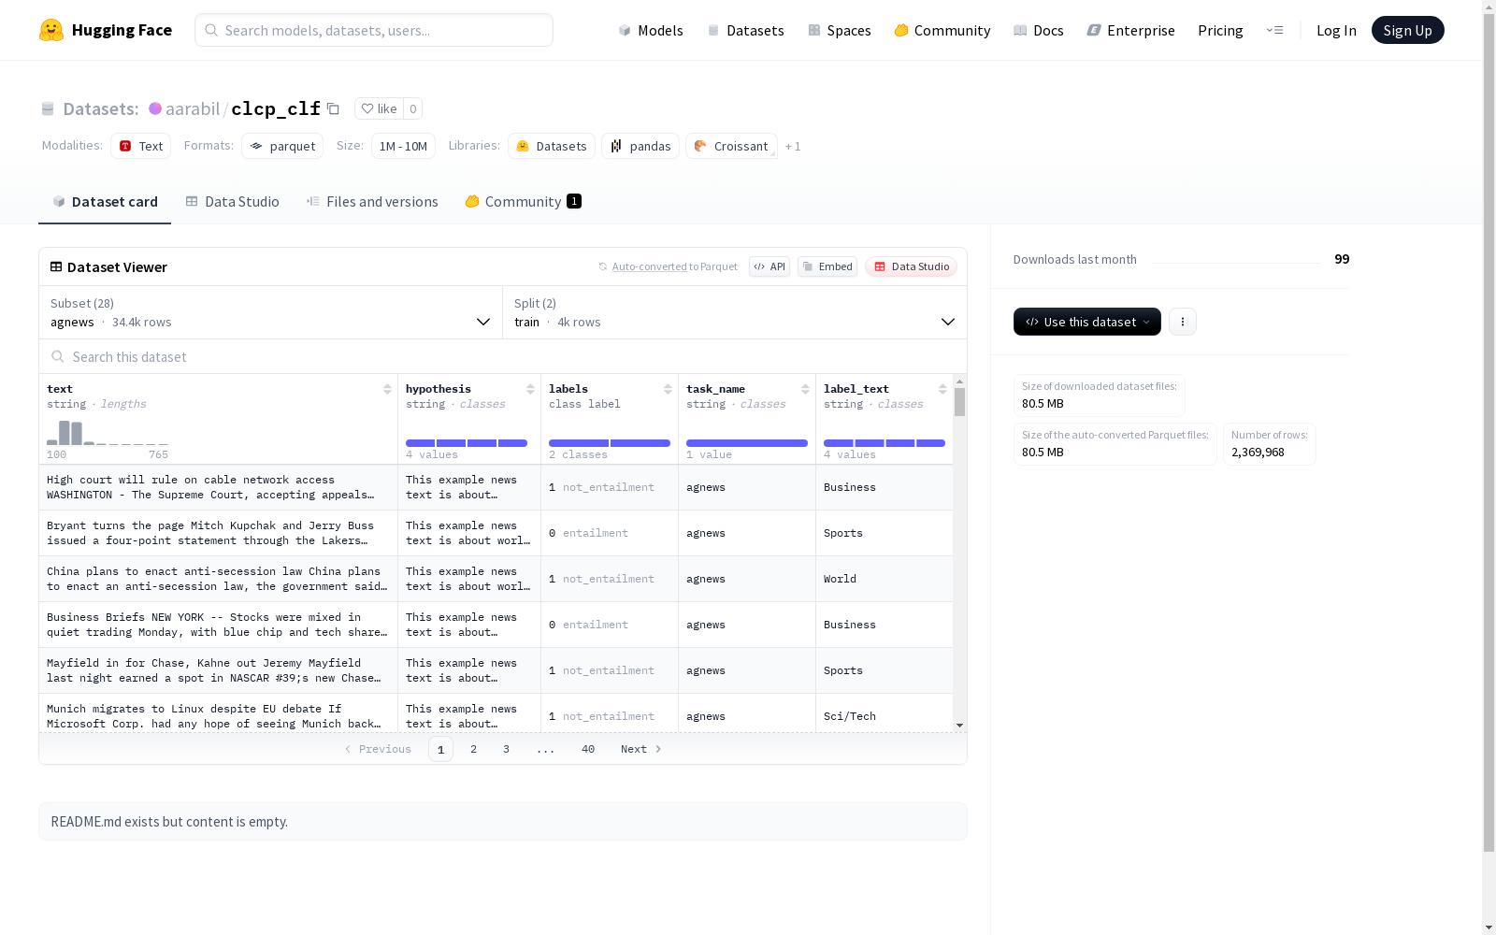Open the Pricing page
This screenshot has height=935, width=1496.
coord(1220,30)
